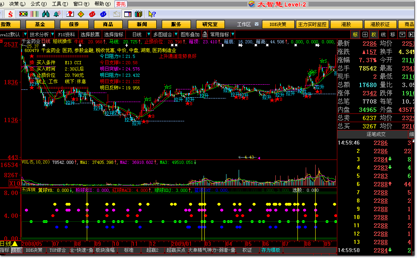Click the traffic light toolbar icon

pyautogui.click(x=23, y=14)
